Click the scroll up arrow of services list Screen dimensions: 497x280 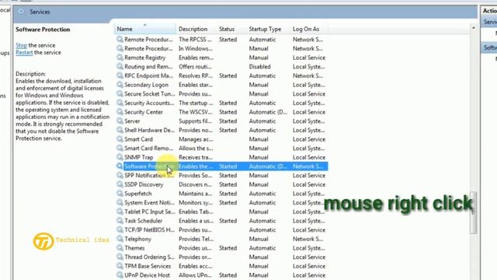tap(474, 28)
